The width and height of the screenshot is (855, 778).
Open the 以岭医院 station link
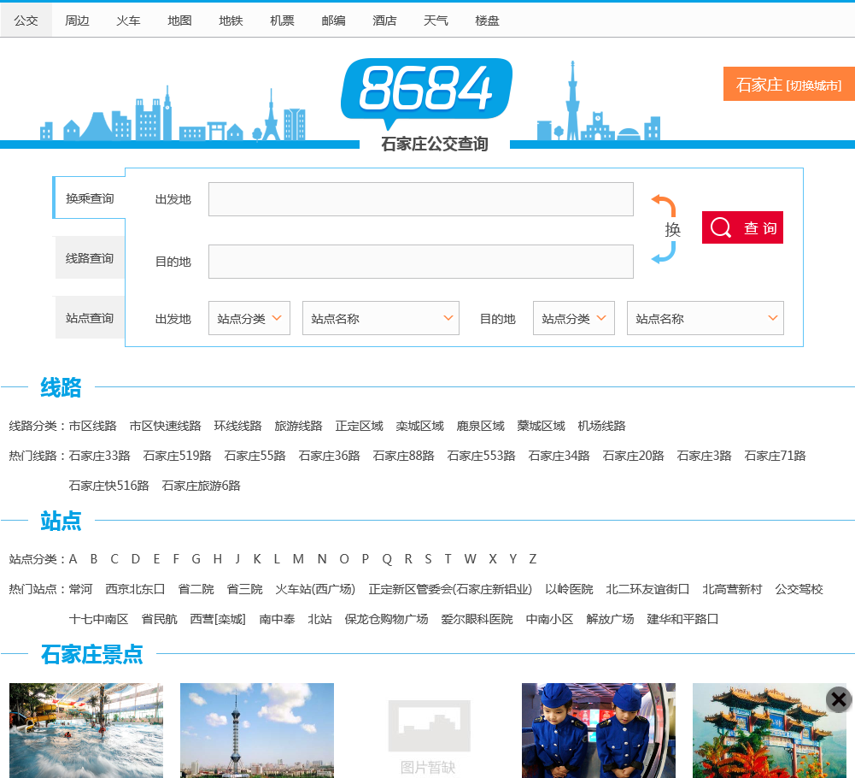coord(569,589)
